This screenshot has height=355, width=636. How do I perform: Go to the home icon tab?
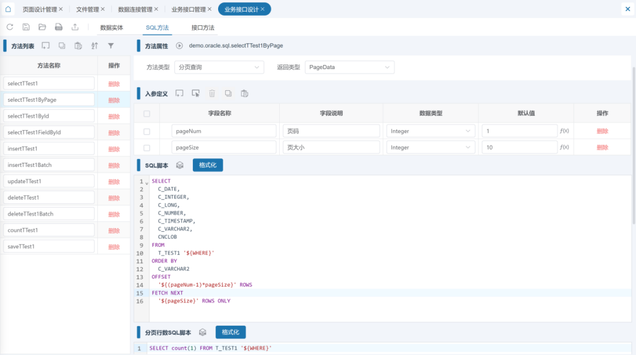point(8,9)
